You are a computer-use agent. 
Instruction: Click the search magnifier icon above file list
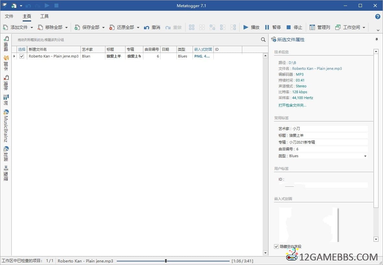pos(263,40)
